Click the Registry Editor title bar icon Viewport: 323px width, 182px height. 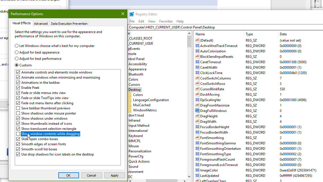point(132,14)
